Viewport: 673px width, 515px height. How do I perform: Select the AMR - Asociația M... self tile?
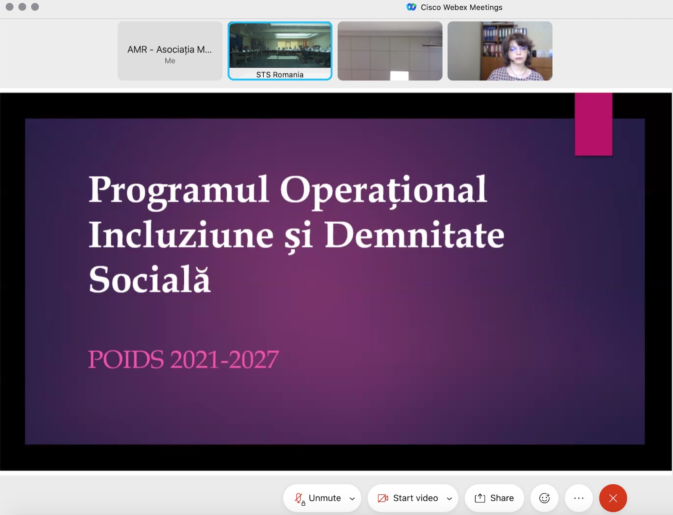point(170,51)
